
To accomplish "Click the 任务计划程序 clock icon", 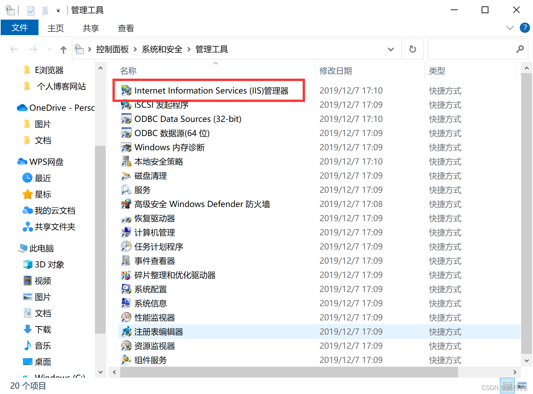I will click(126, 247).
